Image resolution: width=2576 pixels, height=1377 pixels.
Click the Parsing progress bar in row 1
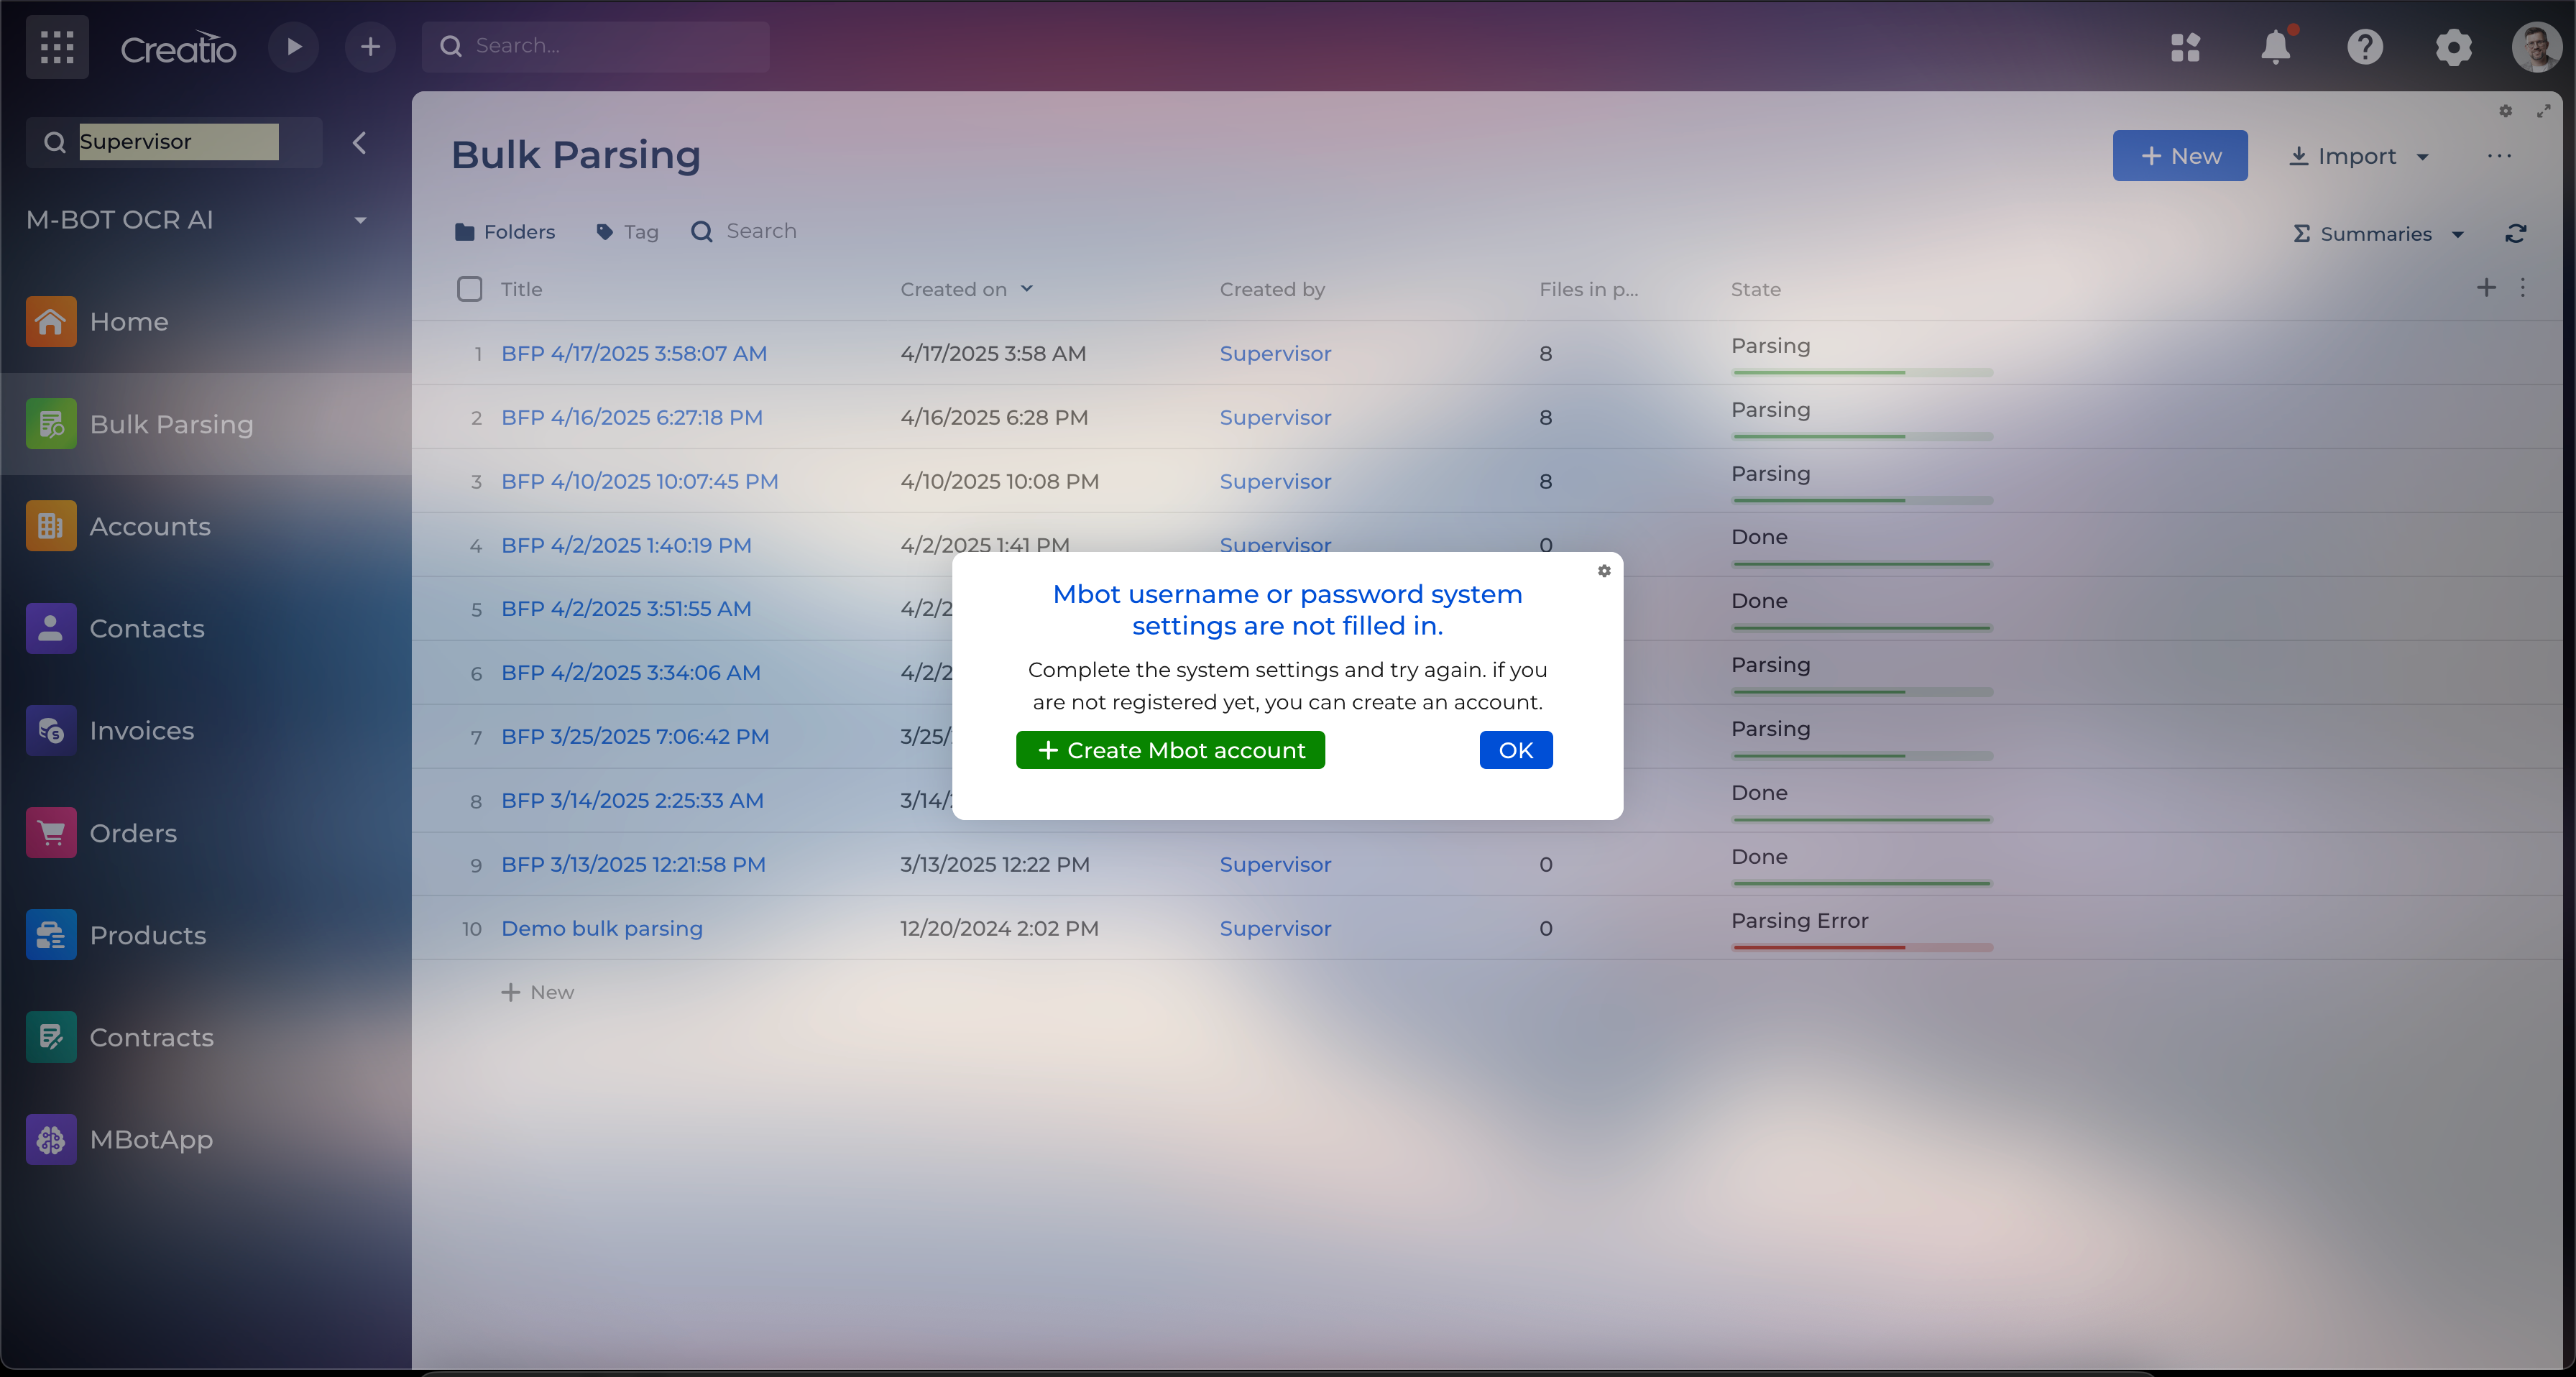pyautogui.click(x=1862, y=372)
